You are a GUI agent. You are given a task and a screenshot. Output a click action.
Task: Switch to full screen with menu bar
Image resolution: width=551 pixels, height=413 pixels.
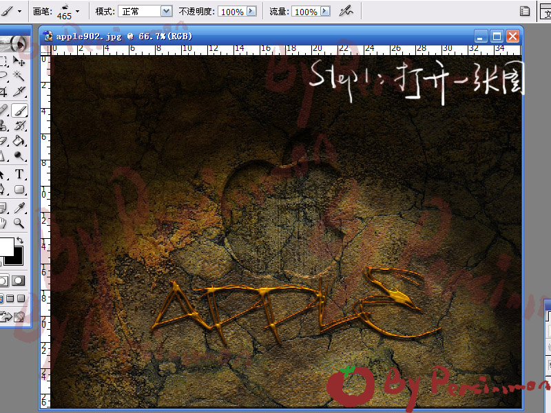(10, 299)
